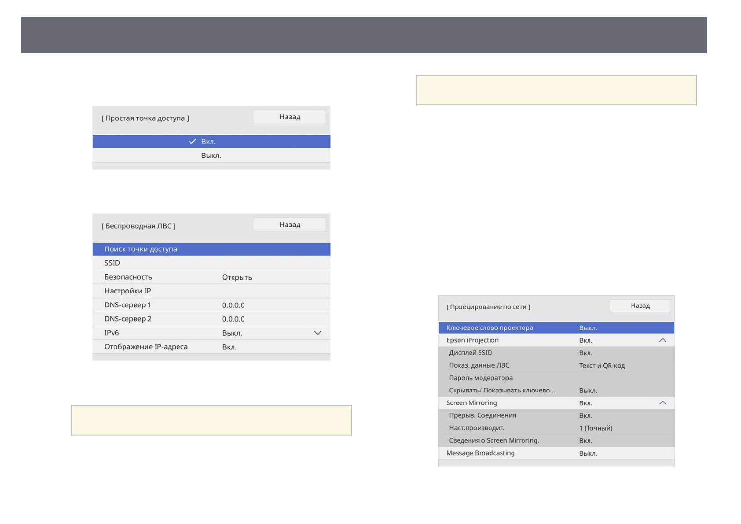Click Назад button in Беспроводная ЛВС panel

(290, 225)
